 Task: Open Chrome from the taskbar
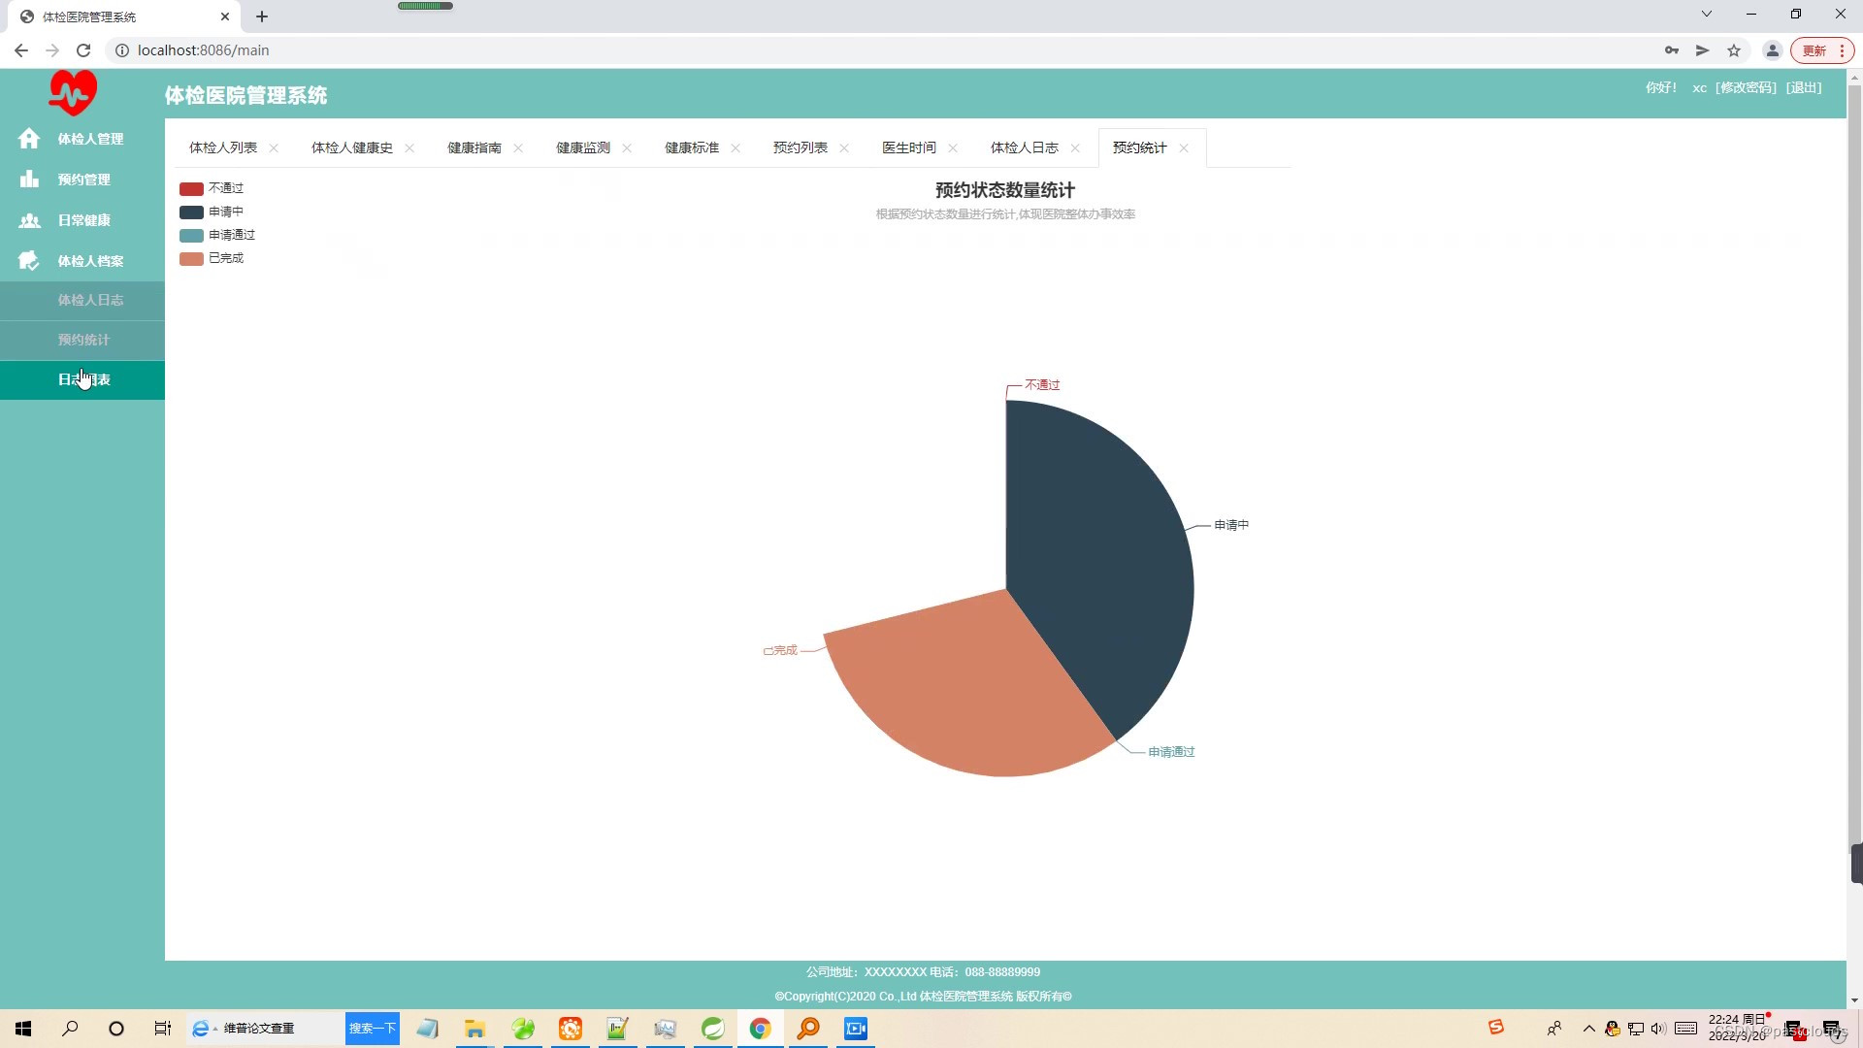click(x=760, y=1029)
